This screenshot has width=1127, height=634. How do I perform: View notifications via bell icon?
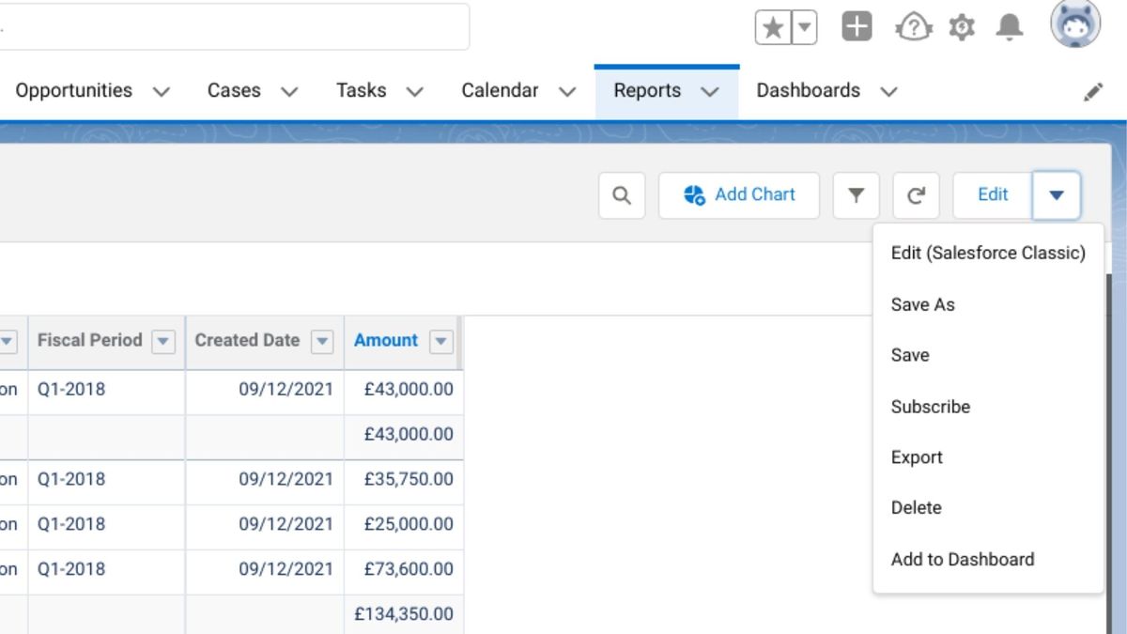coord(1010,26)
